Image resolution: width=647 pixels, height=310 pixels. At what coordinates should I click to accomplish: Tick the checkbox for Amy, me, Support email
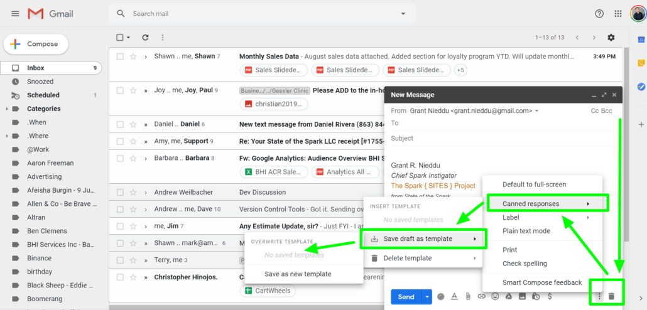[120, 141]
